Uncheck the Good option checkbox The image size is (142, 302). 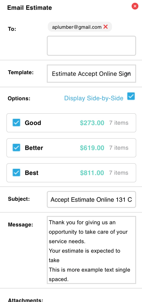[x=16, y=122]
